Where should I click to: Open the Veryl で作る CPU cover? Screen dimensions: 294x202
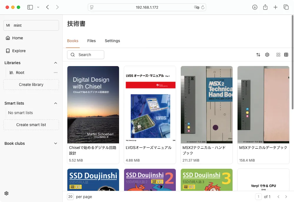[263, 180]
